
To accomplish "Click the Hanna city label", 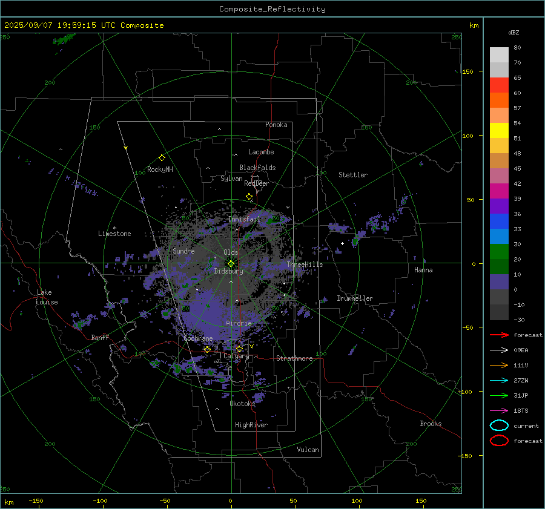I will point(423,270).
